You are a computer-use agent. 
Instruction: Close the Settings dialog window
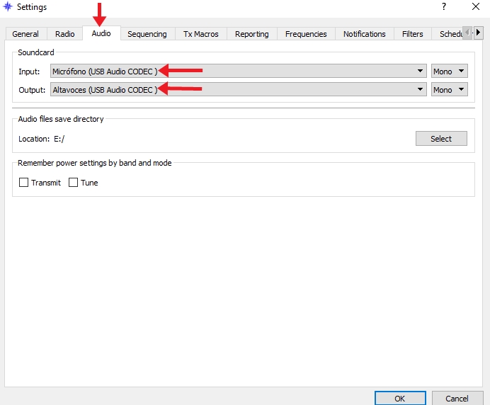pos(476,7)
